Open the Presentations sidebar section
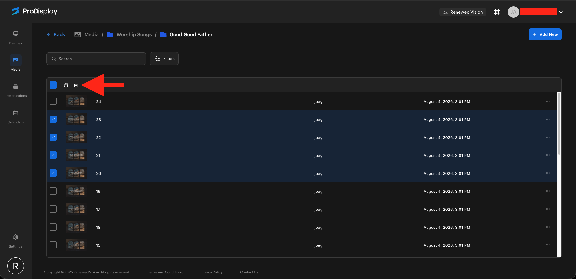The image size is (576, 279). [16, 90]
